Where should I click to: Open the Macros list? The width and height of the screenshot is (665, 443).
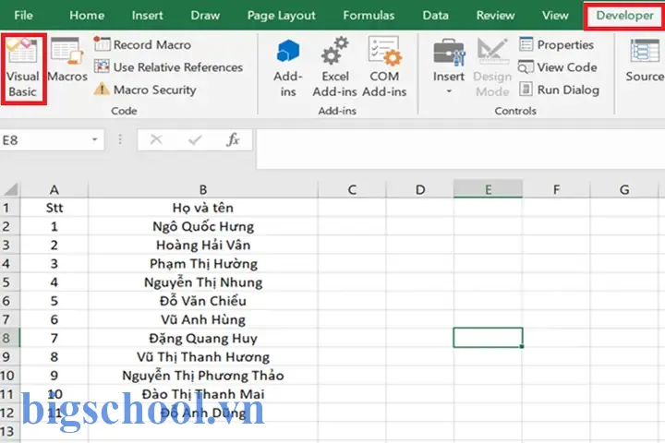67,60
